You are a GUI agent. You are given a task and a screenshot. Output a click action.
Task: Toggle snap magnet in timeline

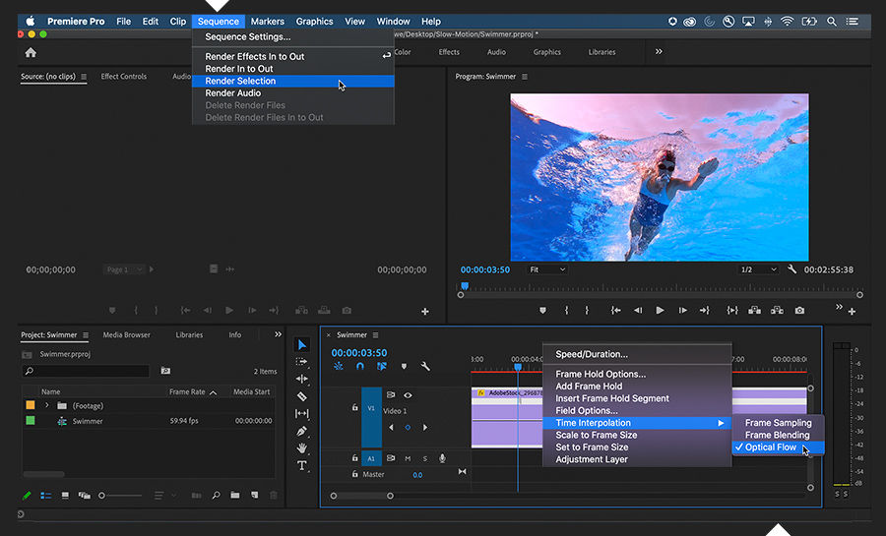tap(360, 366)
